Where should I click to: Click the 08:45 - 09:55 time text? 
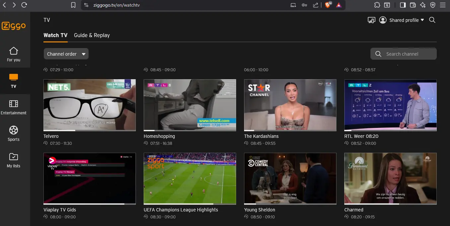[x=263, y=143]
